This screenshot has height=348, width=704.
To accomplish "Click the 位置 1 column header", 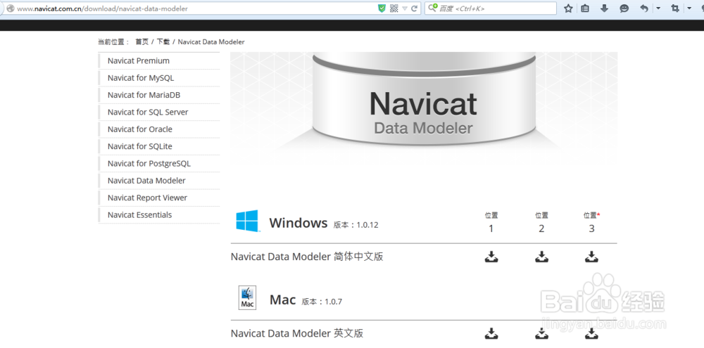I will [491, 222].
